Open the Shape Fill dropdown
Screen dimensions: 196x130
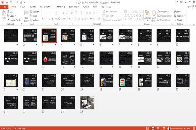[163, 12]
